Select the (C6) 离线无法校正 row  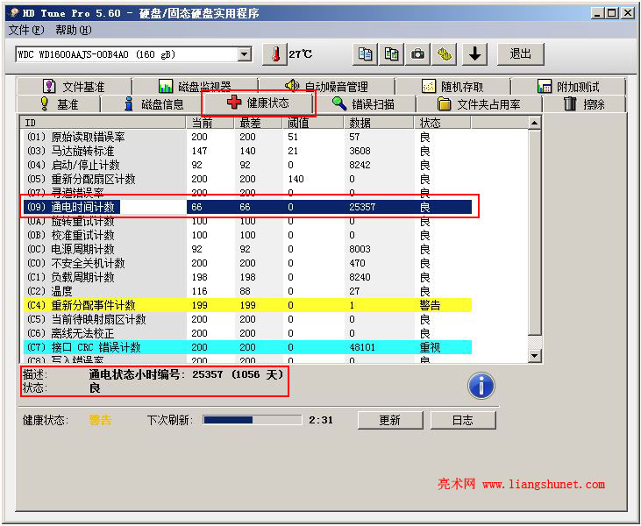coord(247,333)
